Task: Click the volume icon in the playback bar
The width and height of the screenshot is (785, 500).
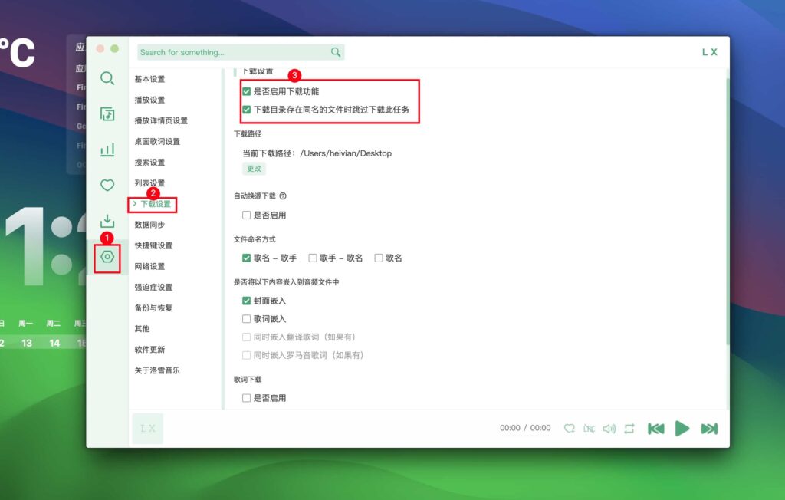Action: (608, 428)
